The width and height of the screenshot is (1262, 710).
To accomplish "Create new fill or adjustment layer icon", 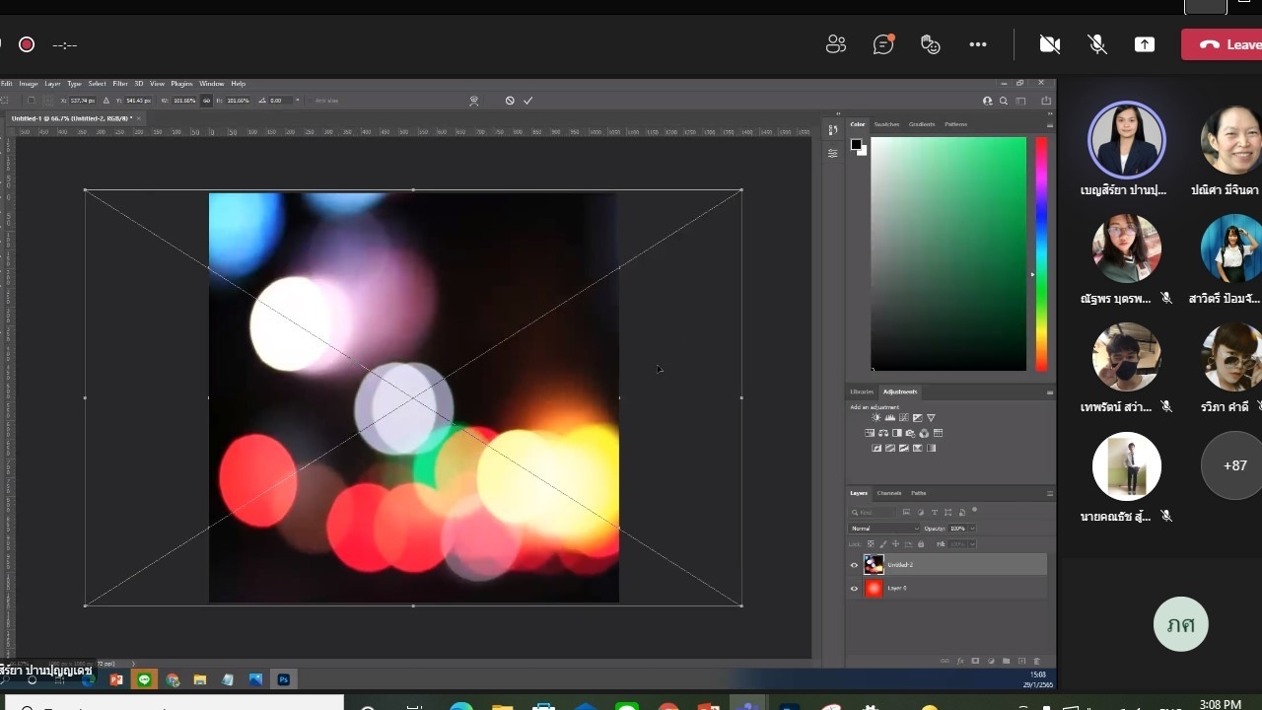I will coord(991,661).
